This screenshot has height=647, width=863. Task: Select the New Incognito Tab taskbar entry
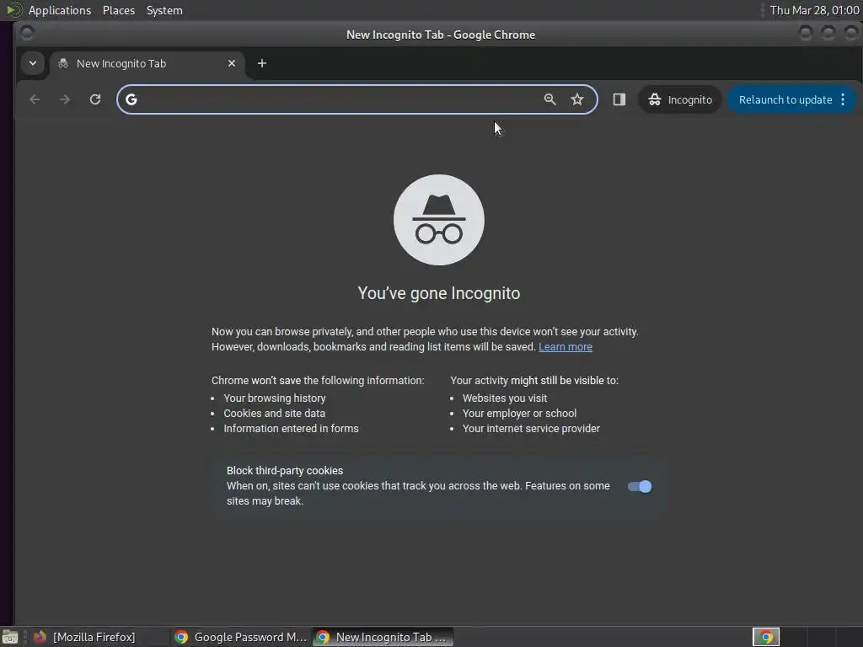383,637
